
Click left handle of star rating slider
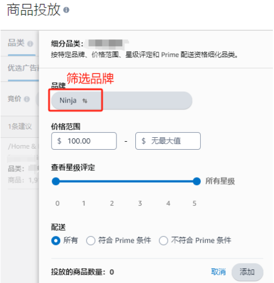tap(56, 181)
